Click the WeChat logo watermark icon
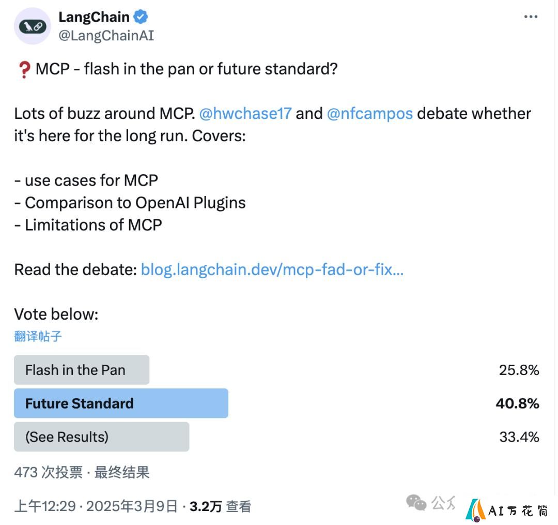558x525 pixels. pyautogui.click(x=416, y=503)
